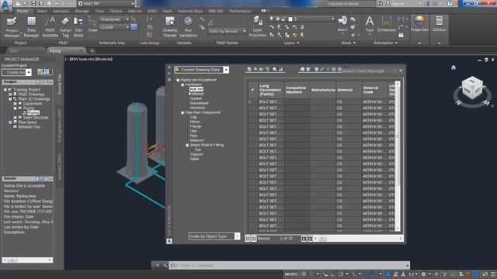
Task: Collapse Single Branch Fitting node
Action: pos(187,145)
